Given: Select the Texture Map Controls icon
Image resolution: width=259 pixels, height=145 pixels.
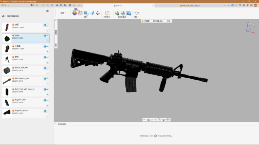Looking at the screenshot, I should (x=92, y=13).
